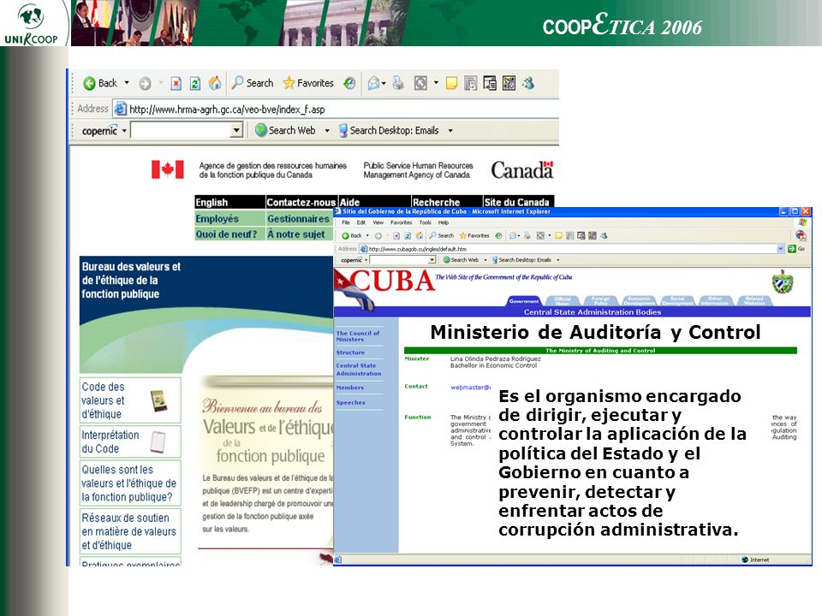Click English link on the Canada site
The width and height of the screenshot is (822, 616).
pyautogui.click(x=211, y=202)
